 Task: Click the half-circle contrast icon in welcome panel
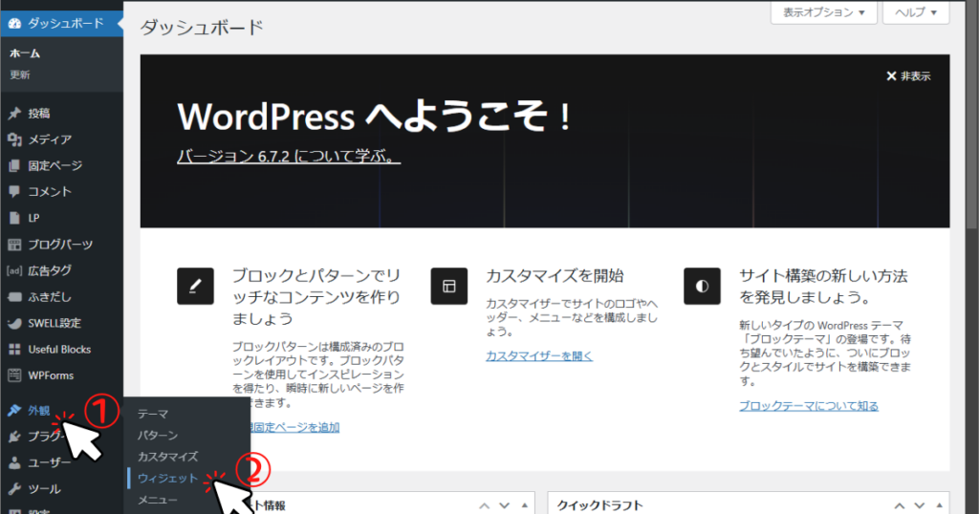(702, 287)
